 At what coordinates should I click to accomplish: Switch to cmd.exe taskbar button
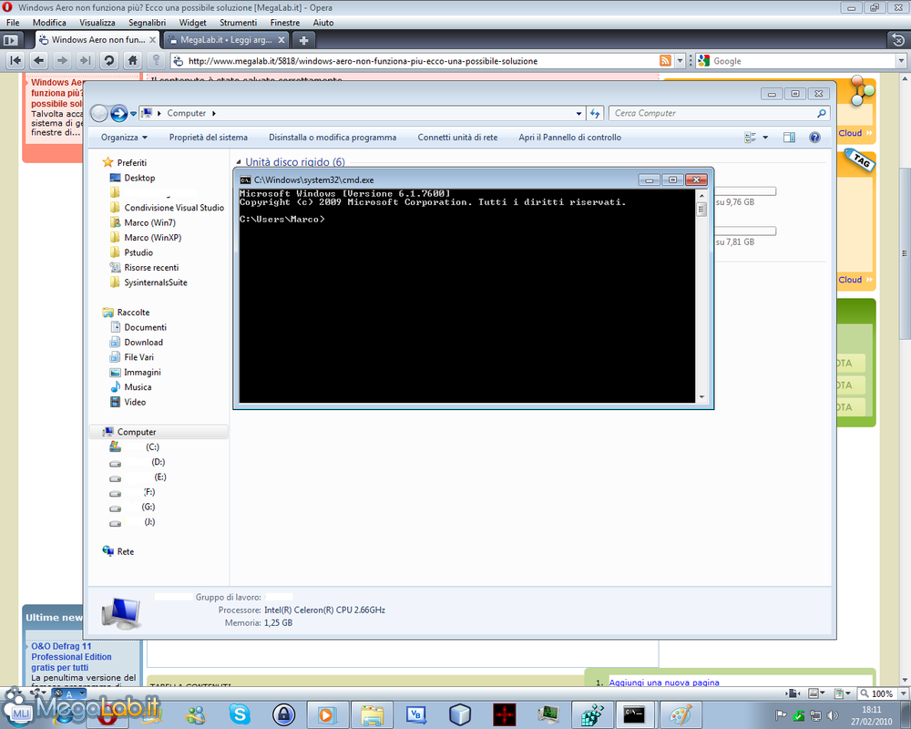(x=636, y=714)
